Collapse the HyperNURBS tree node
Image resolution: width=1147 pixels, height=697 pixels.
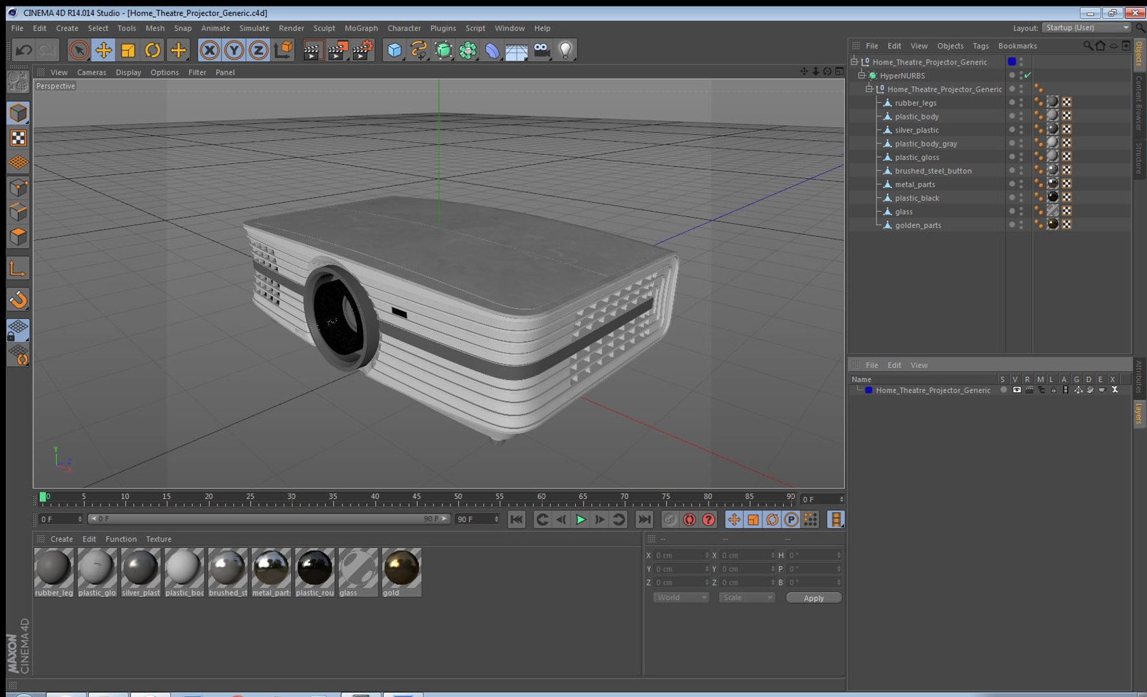[861, 76]
